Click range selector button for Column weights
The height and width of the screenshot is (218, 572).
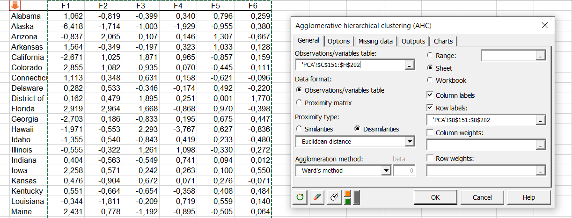(x=541, y=145)
